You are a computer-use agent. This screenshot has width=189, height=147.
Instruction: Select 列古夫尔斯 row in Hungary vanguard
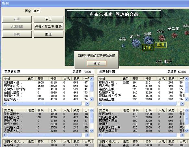tap(141, 86)
